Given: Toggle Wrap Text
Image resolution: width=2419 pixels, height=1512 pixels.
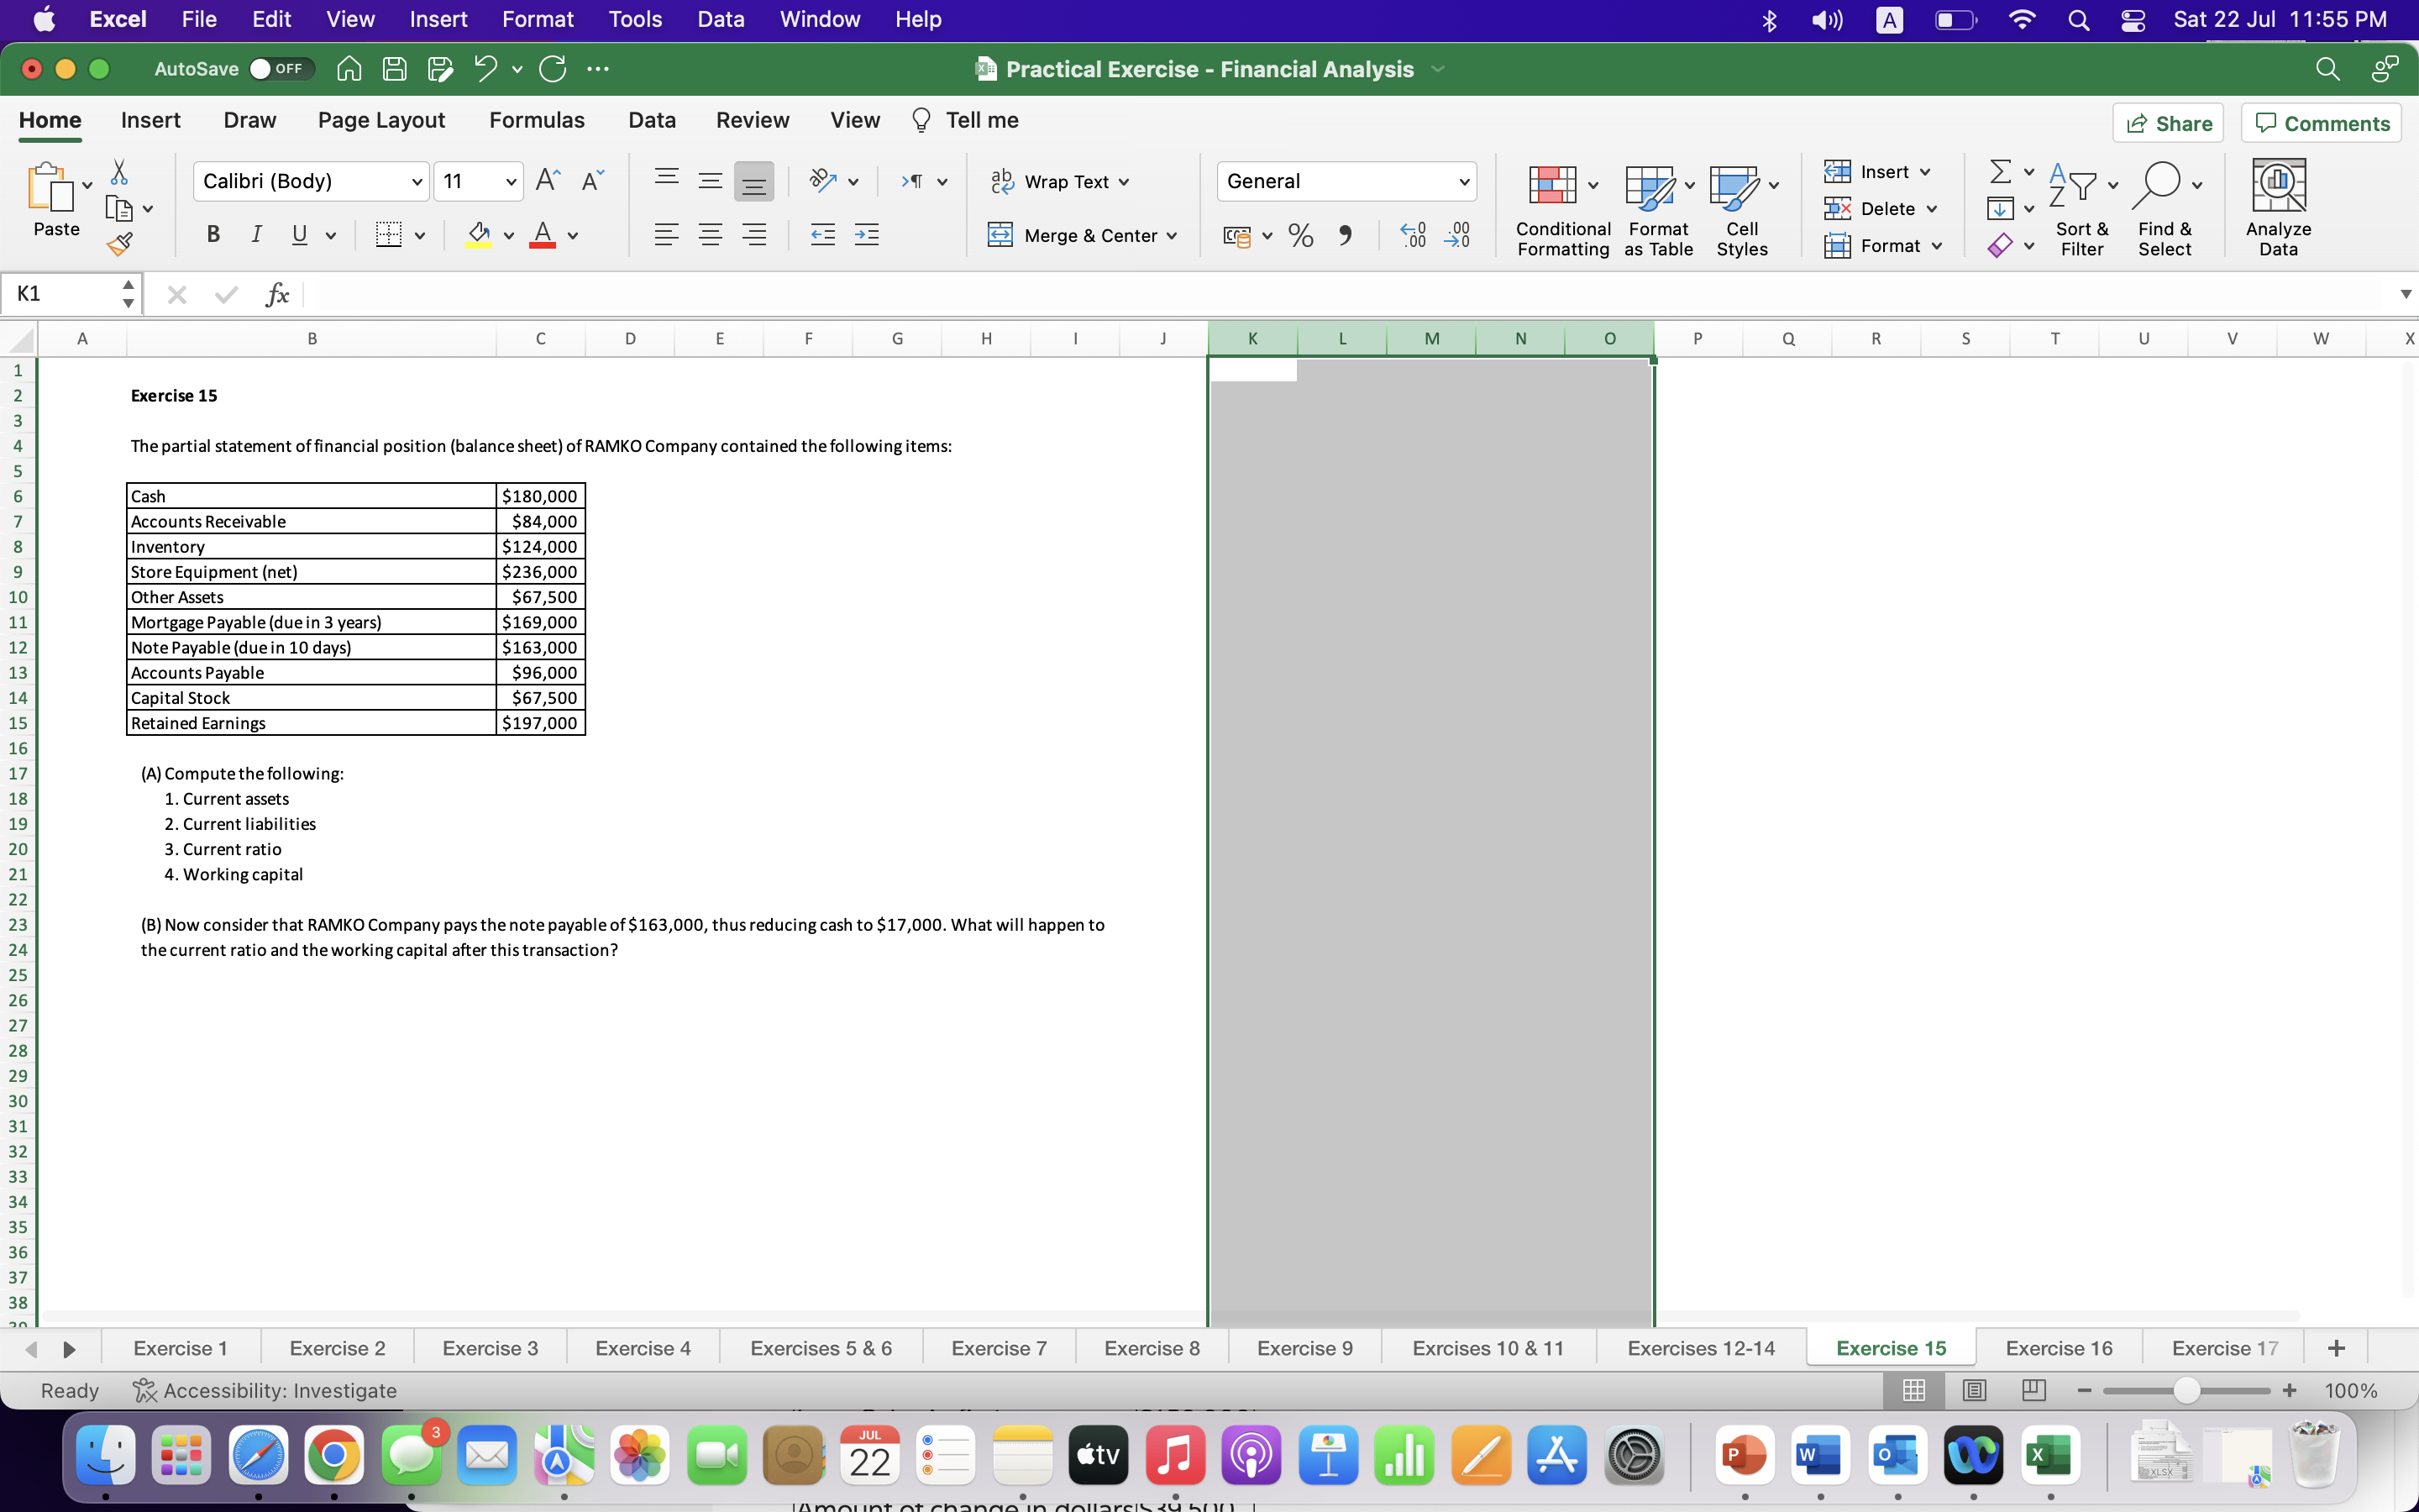Looking at the screenshot, I should tap(1059, 181).
